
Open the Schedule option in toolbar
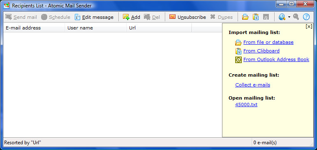[56, 17]
